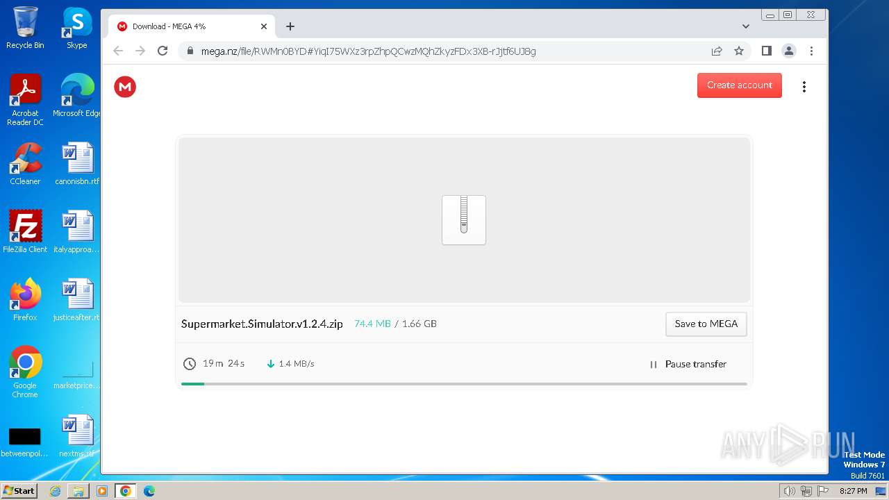Select the Recycle Bin desktop icon
This screenshot has width=889, height=500.
25,28
